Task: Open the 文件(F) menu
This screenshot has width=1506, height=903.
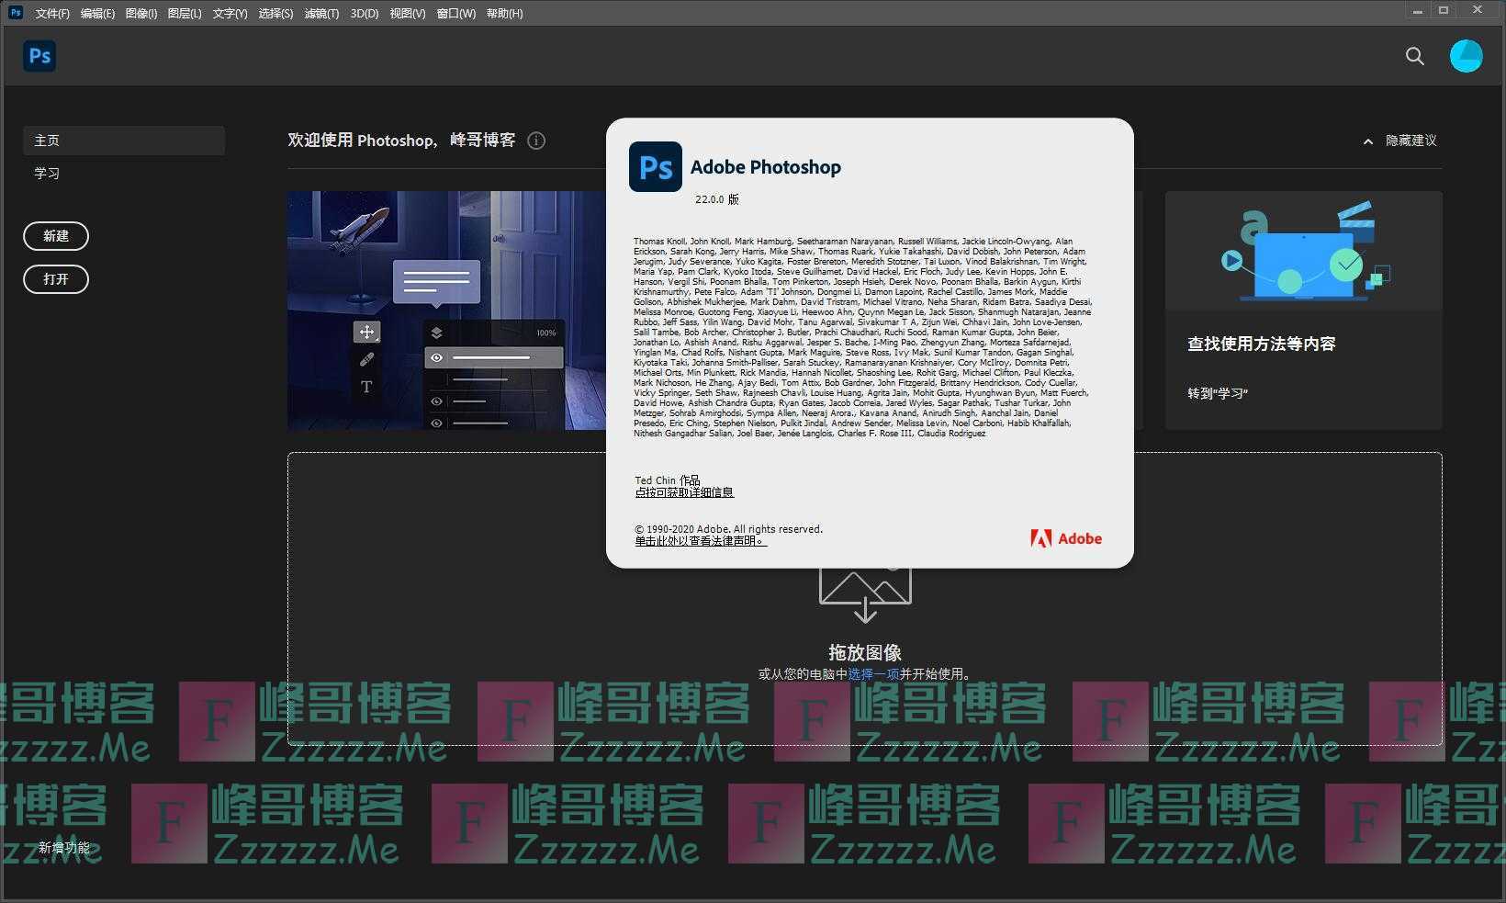Action: point(52,14)
